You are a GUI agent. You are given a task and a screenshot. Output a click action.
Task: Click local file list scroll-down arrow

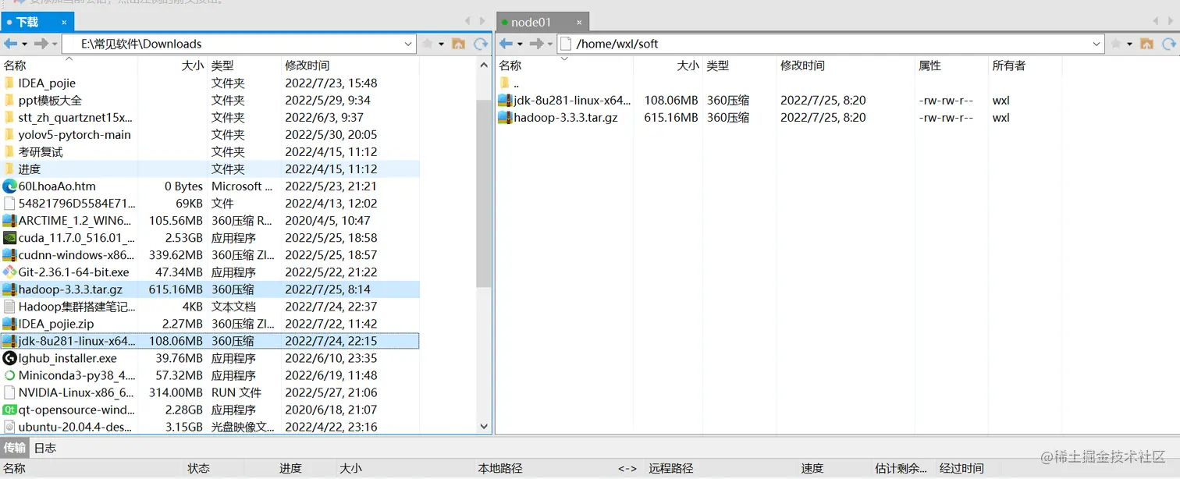[x=484, y=426]
